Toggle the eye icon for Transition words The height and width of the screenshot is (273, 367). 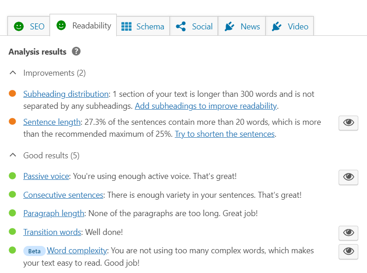[348, 233]
